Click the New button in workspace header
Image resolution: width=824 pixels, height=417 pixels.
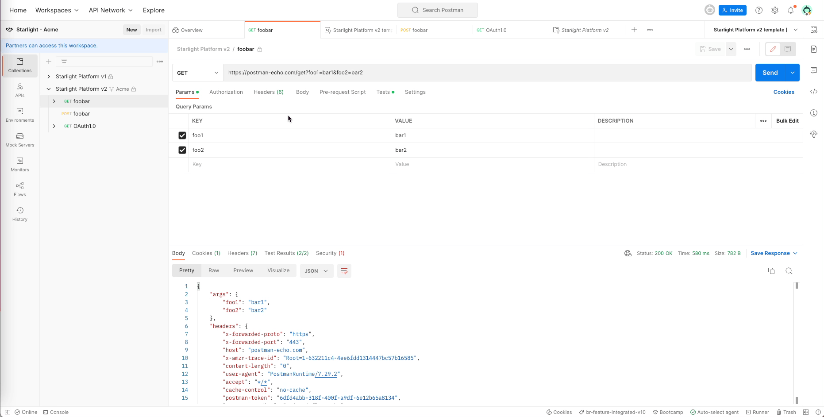tap(132, 30)
